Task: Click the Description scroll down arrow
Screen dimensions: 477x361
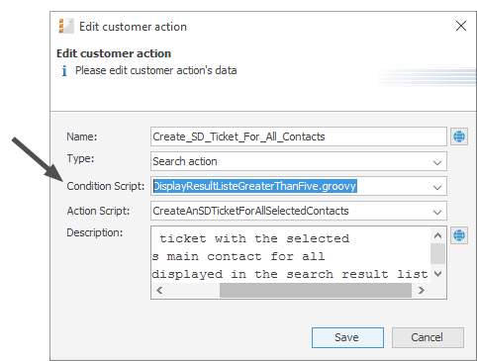Action: coord(437,274)
